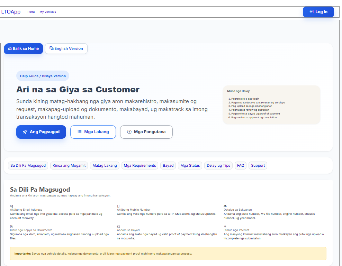This screenshot has width=342, height=266.
Task: Click the Support pill
Action: (258, 165)
